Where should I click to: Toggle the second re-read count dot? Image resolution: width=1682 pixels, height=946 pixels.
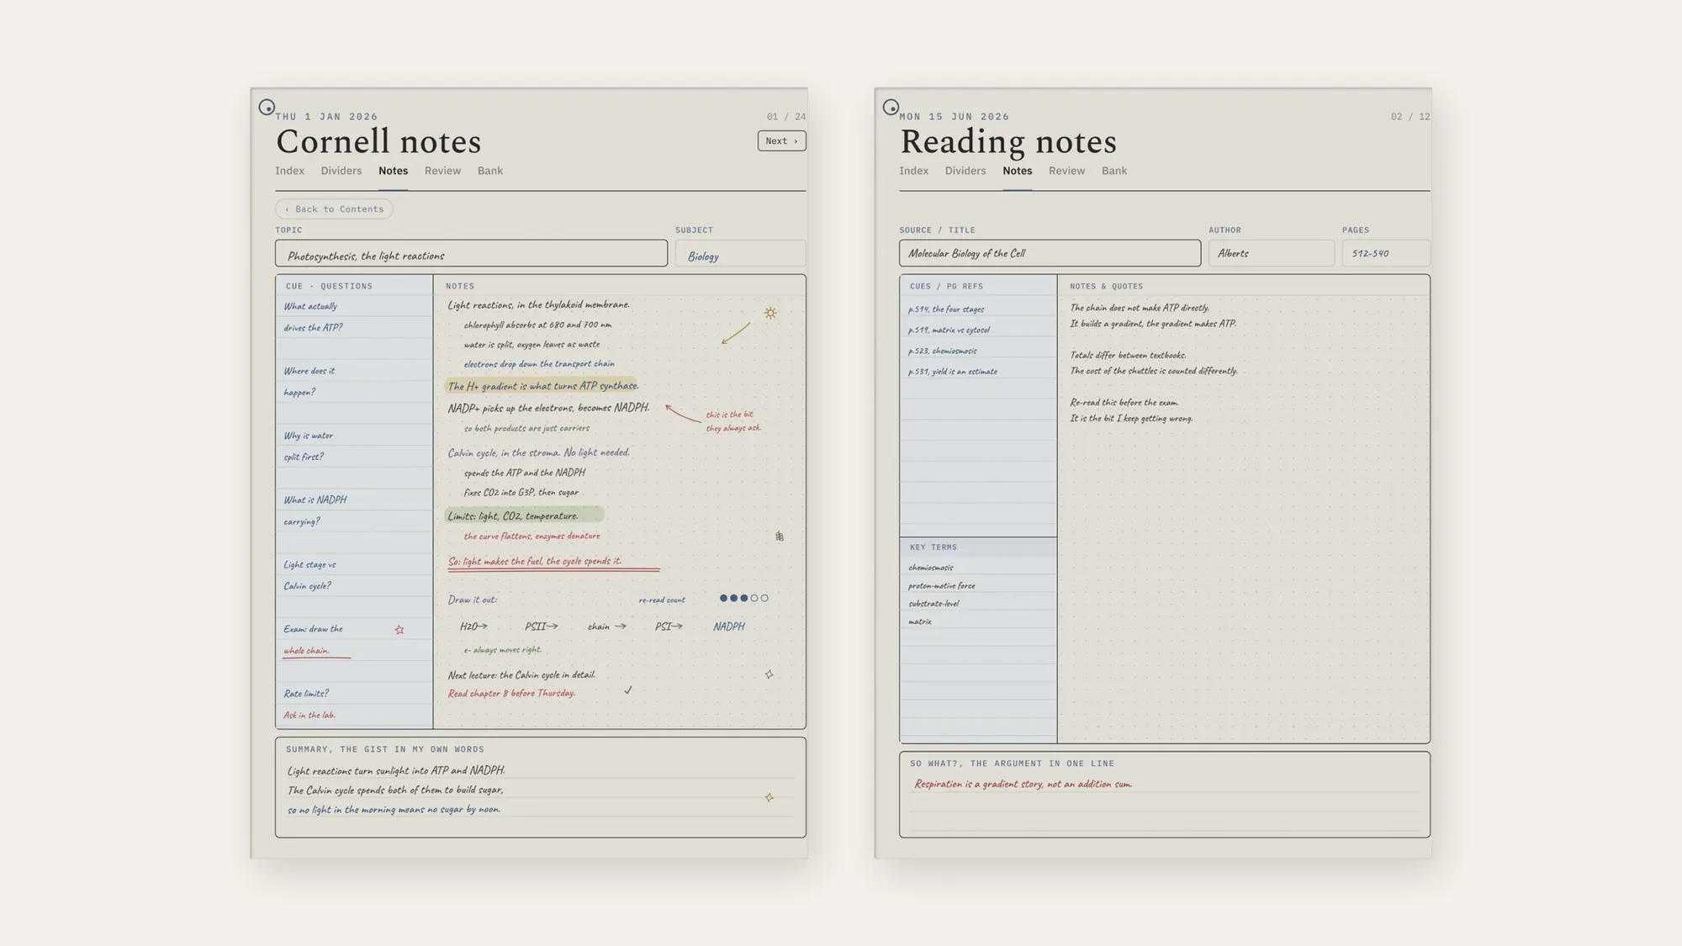[733, 599]
